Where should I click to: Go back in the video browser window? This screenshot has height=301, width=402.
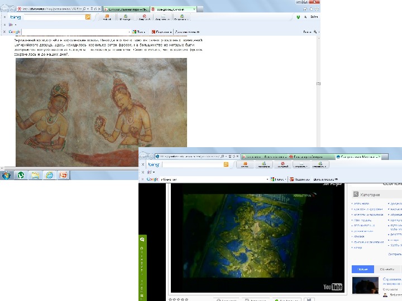click(x=143, y=156)
